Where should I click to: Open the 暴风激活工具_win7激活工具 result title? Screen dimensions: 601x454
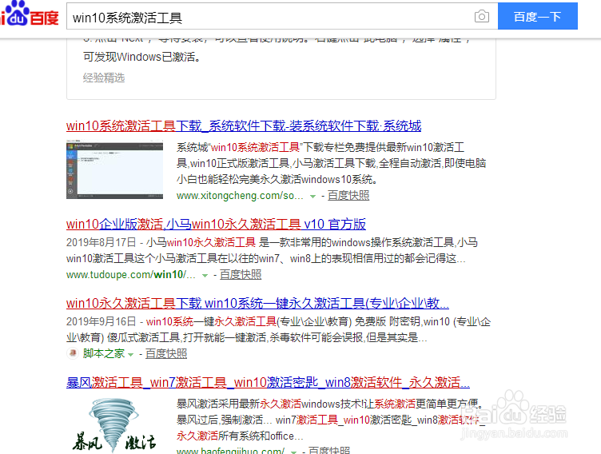click(x=268, y=382)
